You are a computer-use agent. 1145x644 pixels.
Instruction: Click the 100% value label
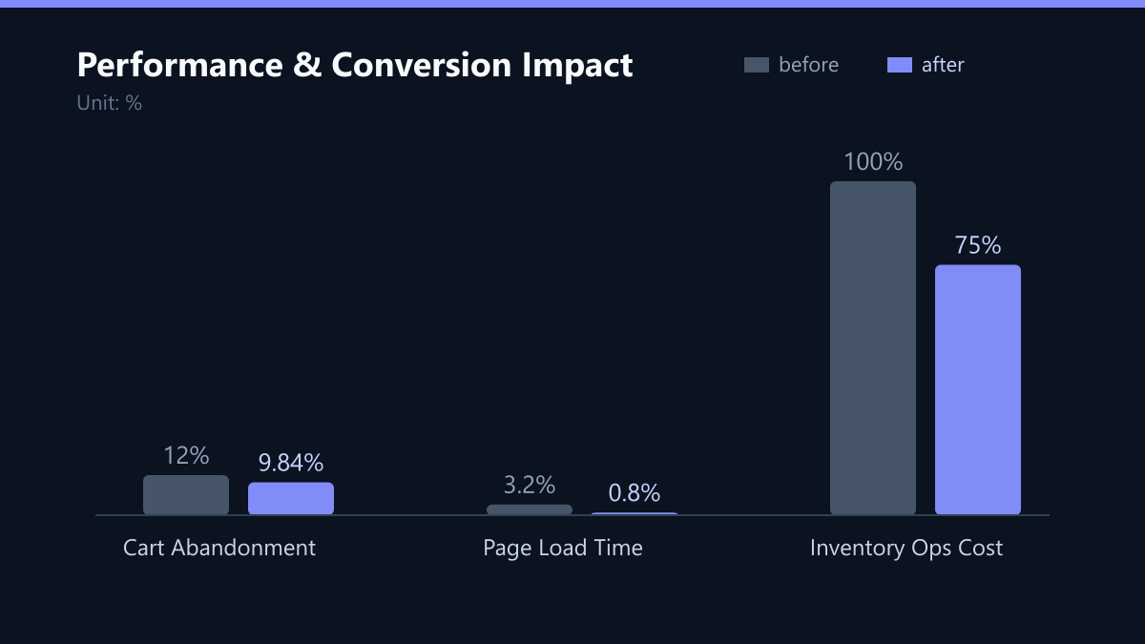click(x=873, y=162)
